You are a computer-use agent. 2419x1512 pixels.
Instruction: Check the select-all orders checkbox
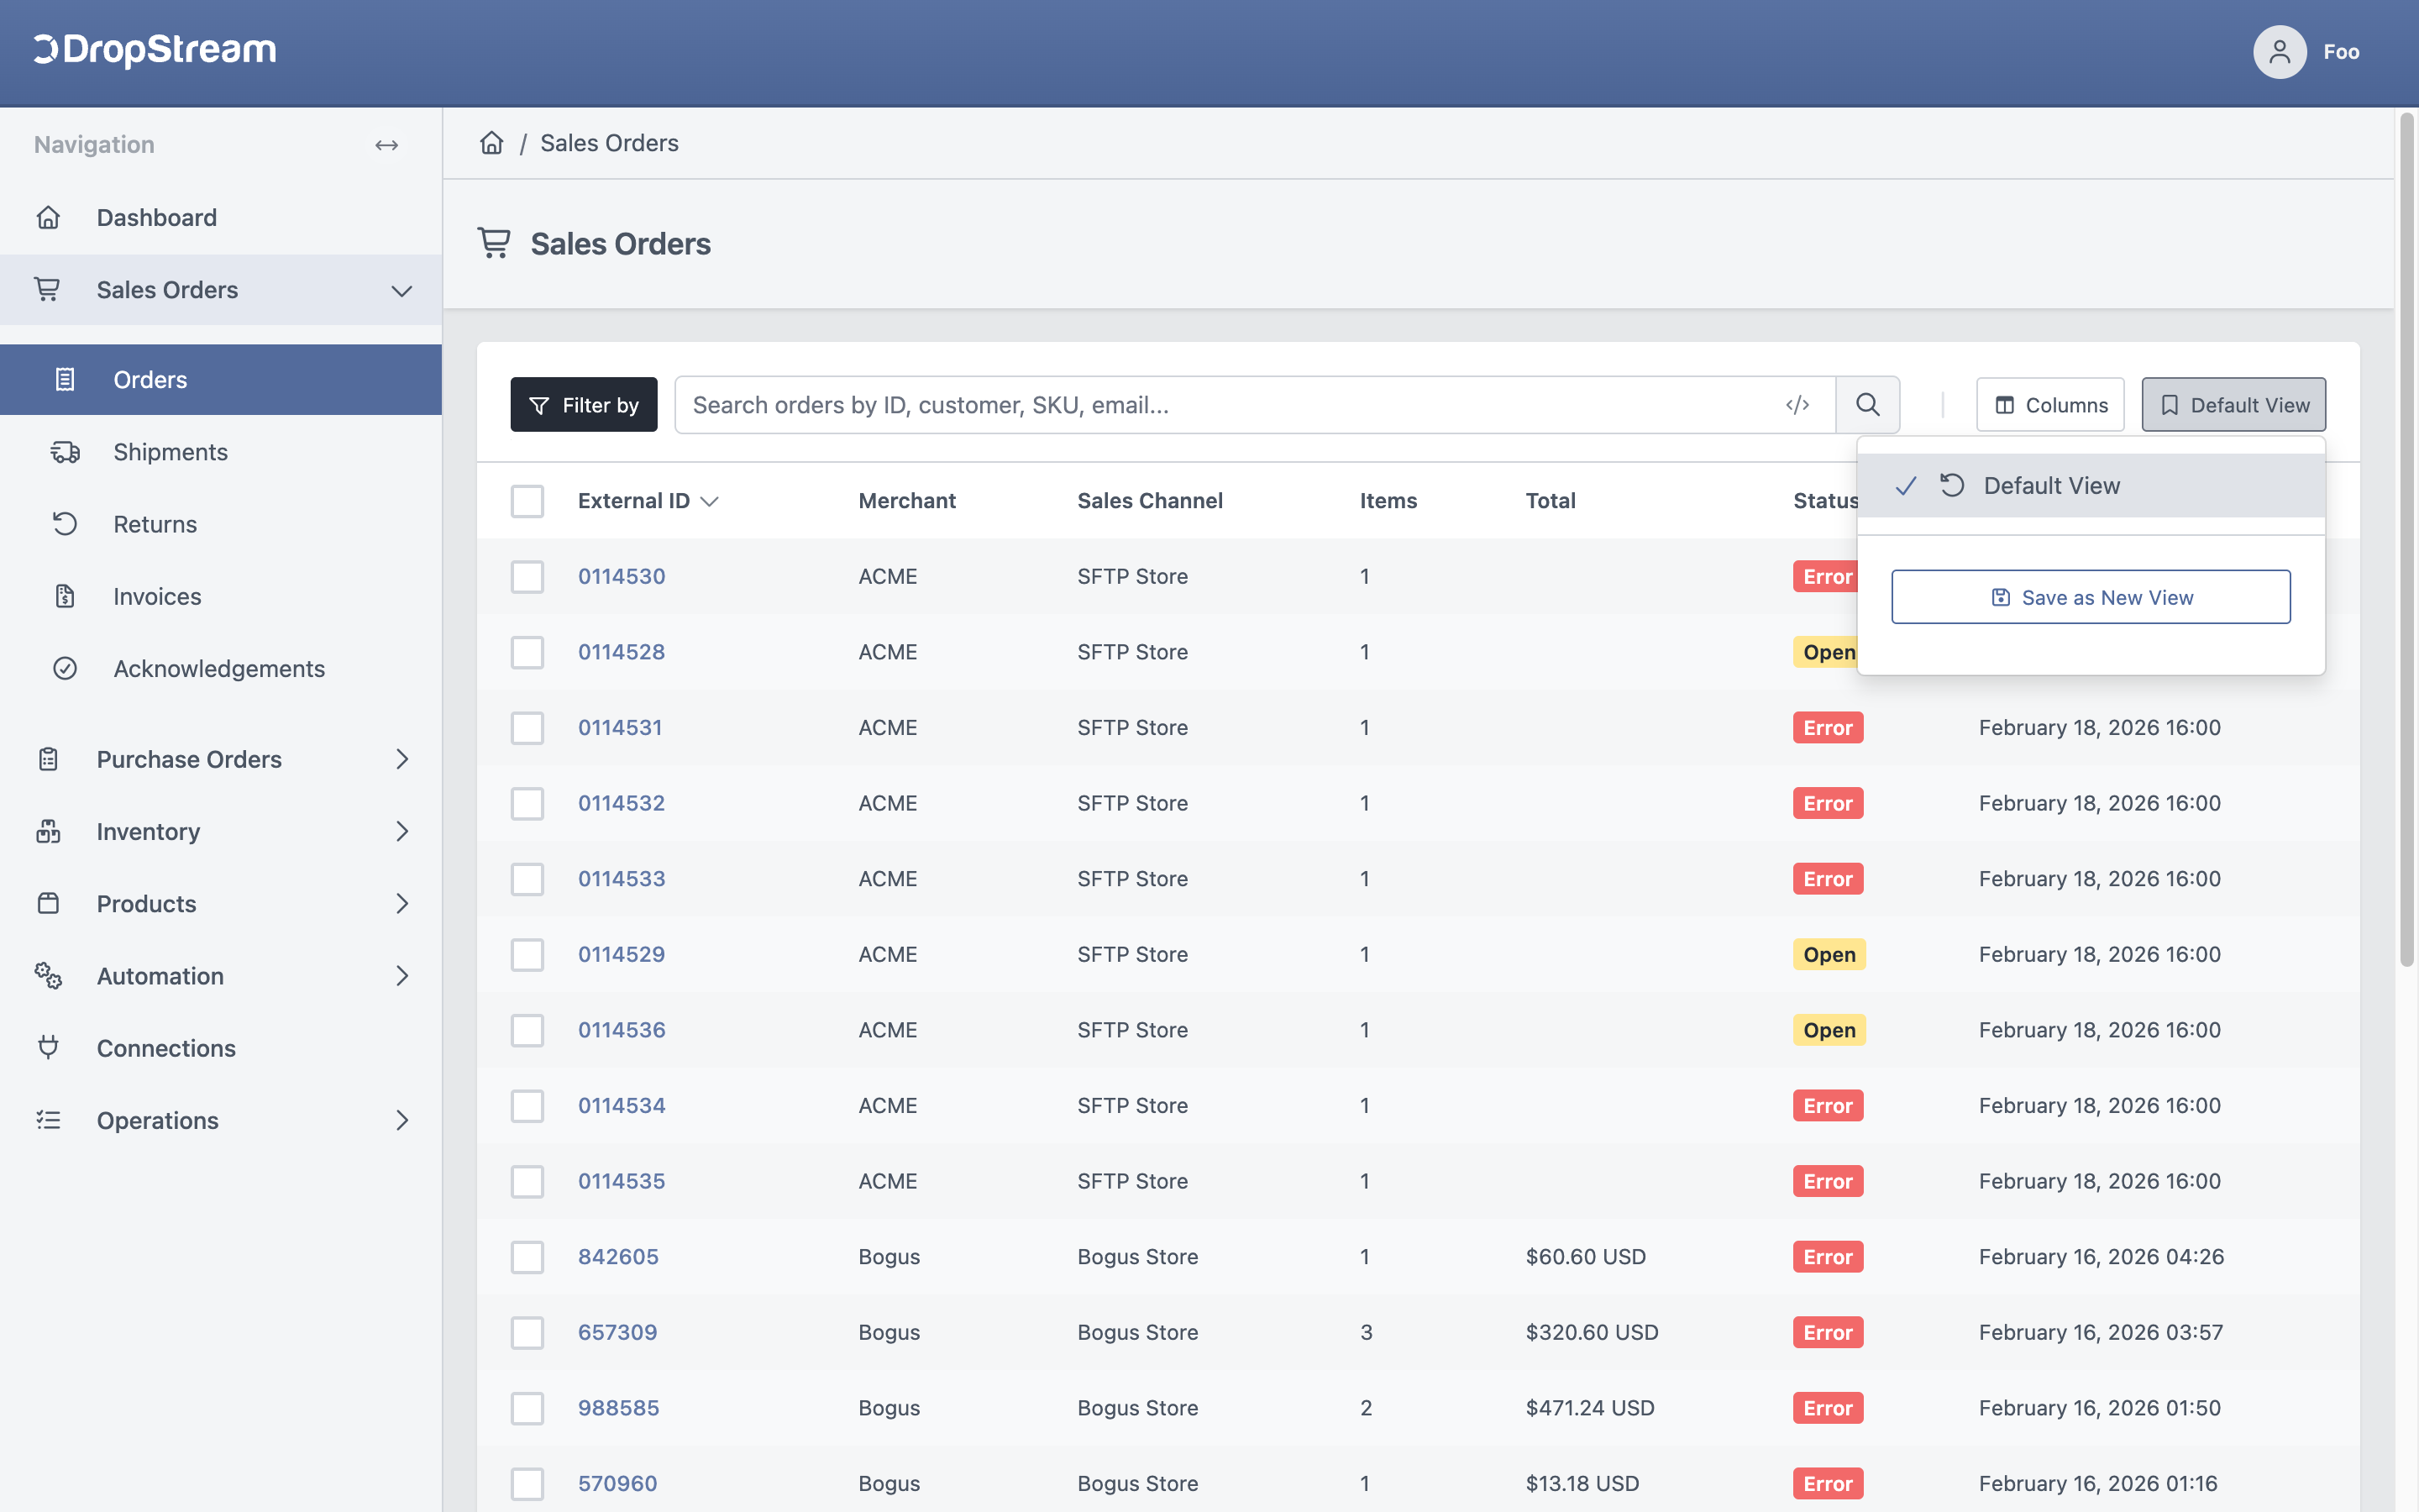(x=527, y=501)
